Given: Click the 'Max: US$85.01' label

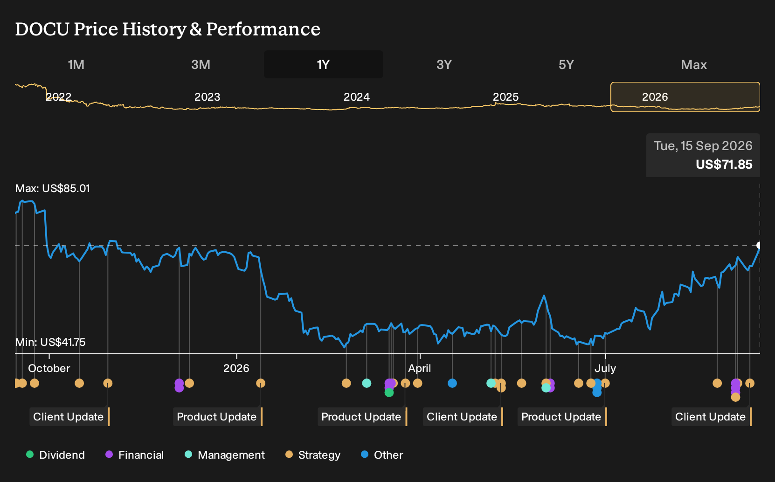Looking at the screenshot, I should pos(53,188).
